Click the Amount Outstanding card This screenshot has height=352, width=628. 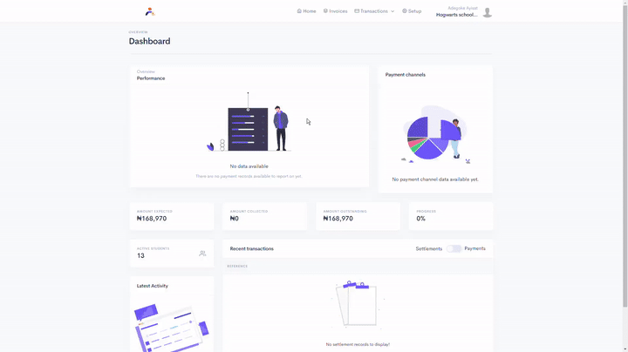pos(358,216)
